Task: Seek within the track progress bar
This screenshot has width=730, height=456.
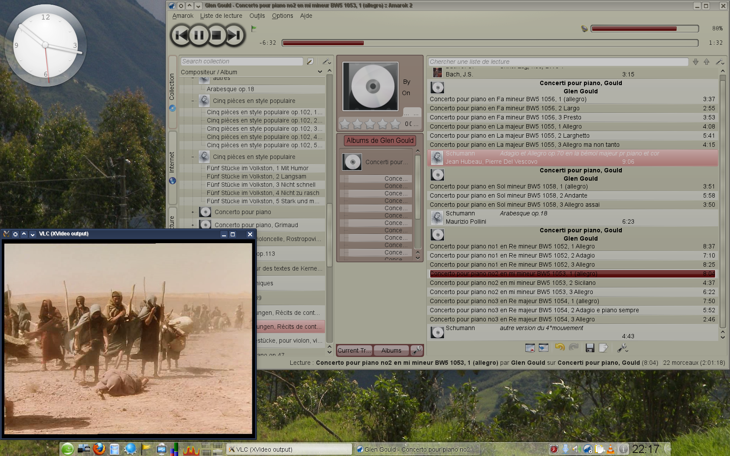Action: [x=490, y=43]
